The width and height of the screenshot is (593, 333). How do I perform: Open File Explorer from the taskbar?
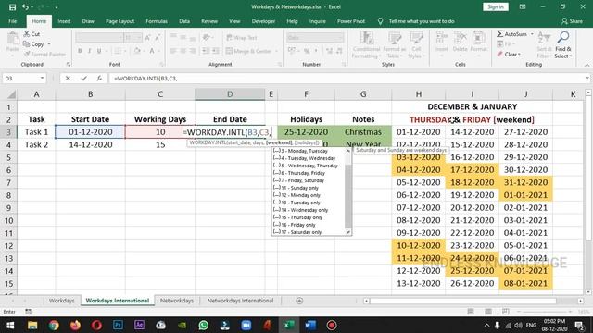32,325
